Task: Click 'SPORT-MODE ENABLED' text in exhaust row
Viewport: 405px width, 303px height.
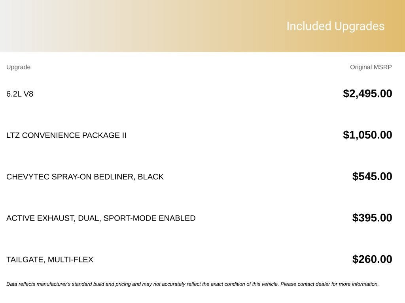Action: 149,218
